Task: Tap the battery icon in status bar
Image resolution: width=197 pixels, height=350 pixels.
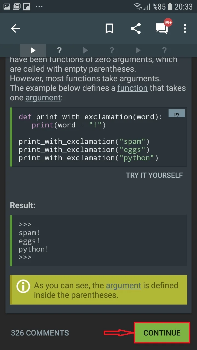Action: (x=170, y=7)
